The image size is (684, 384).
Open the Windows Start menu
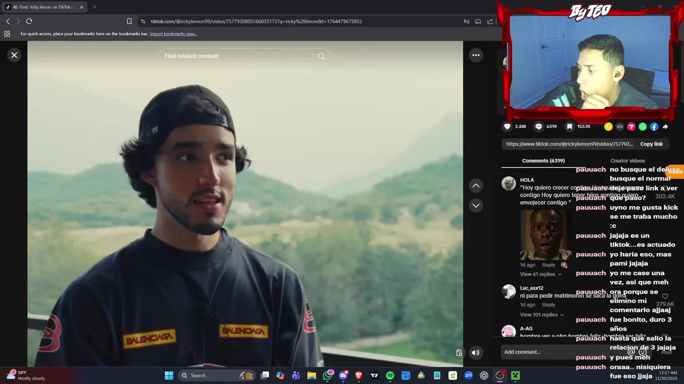click(169, 375)
